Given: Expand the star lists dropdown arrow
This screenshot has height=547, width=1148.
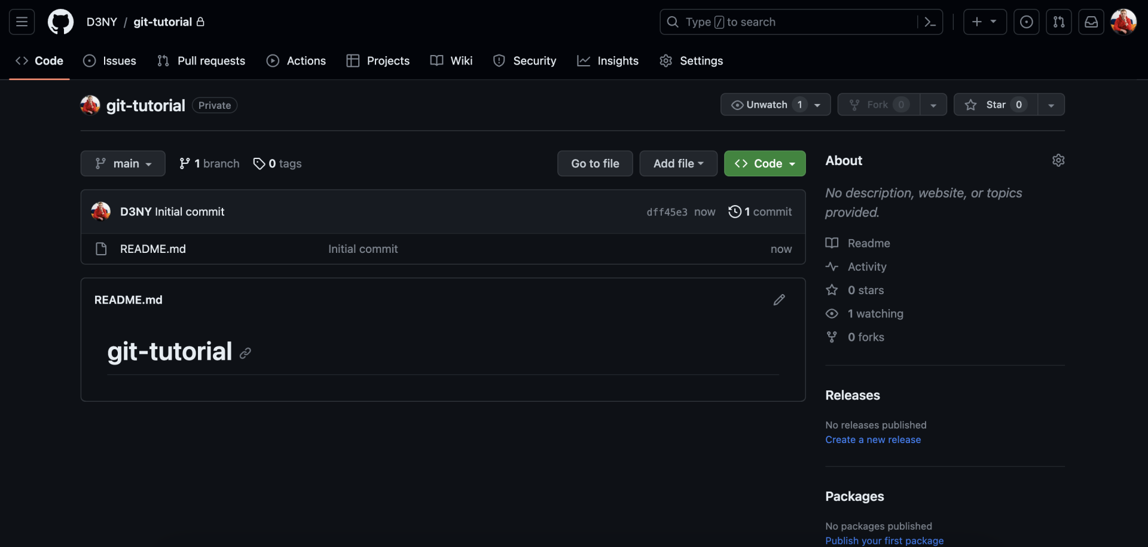Looking at the screenshot, I should [x=1051, y=105].
